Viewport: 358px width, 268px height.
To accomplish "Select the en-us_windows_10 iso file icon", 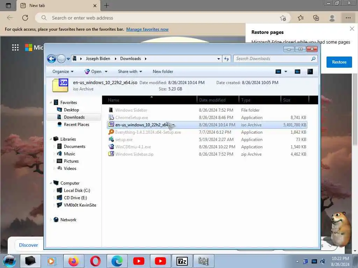I will [111, 125].
